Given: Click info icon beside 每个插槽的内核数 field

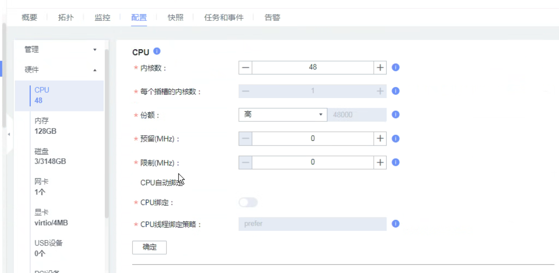Looking at the screenshot, I should click(x=396, y=91).
